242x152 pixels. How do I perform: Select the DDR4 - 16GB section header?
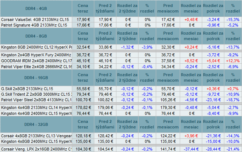36,78
